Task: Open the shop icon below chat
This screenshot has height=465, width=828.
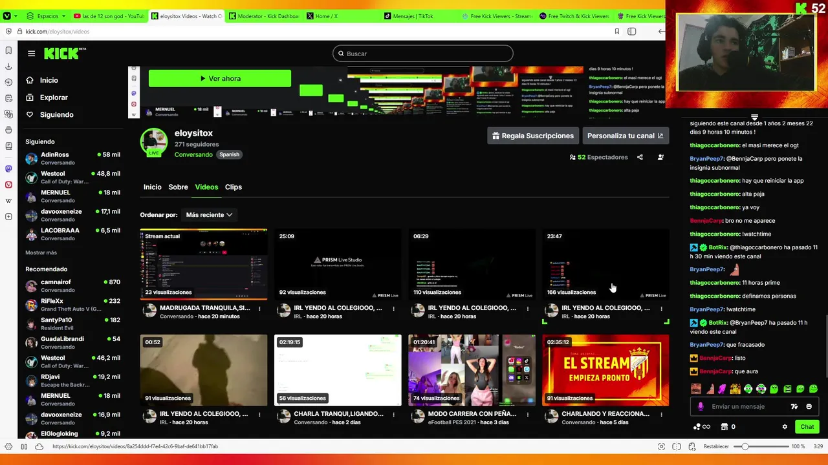Action: pyautogui.click(x=724, y=427)
